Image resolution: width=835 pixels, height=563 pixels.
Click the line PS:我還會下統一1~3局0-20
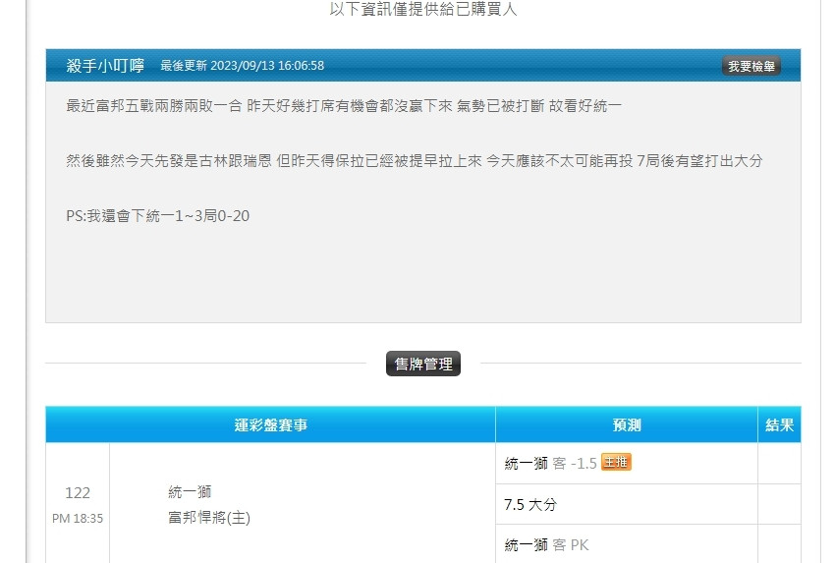157,216
